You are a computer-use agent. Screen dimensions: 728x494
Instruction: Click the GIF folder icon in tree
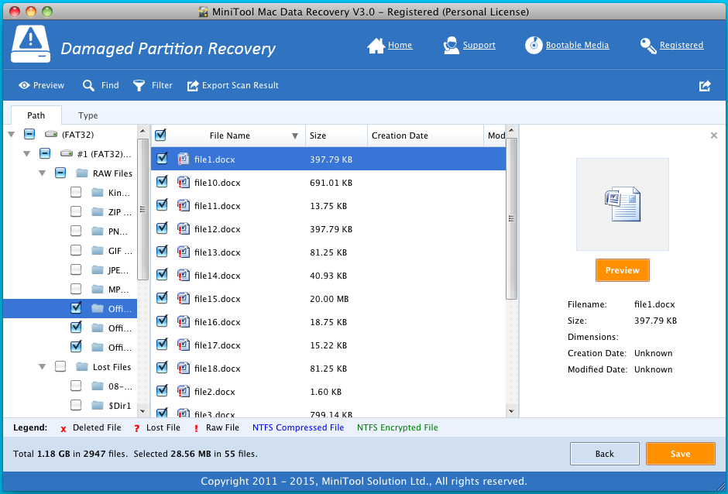click(98, 251)
